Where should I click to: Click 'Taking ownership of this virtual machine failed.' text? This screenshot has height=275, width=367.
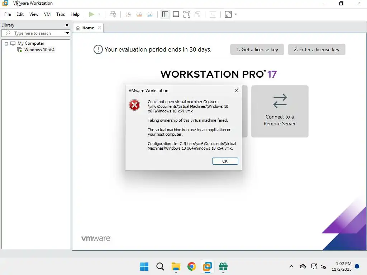[x=188, y=120]
